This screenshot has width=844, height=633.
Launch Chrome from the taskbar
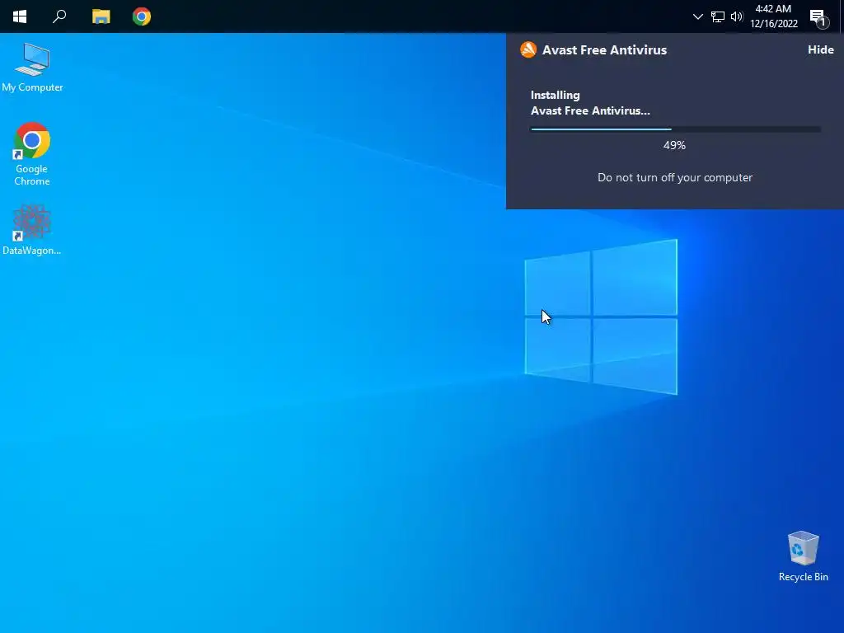pyautogui.click(x=142, y=16)
